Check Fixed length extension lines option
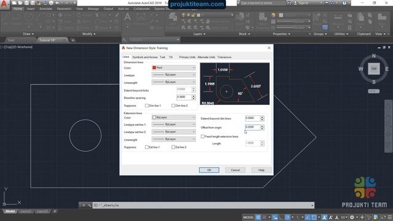The height and width of the screenshot is (221, 393). [203, 136]
